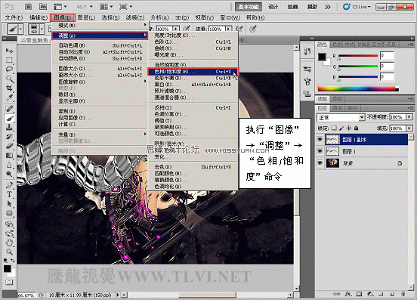Select the Clone Stamp tool

click(x=9, y=127)
